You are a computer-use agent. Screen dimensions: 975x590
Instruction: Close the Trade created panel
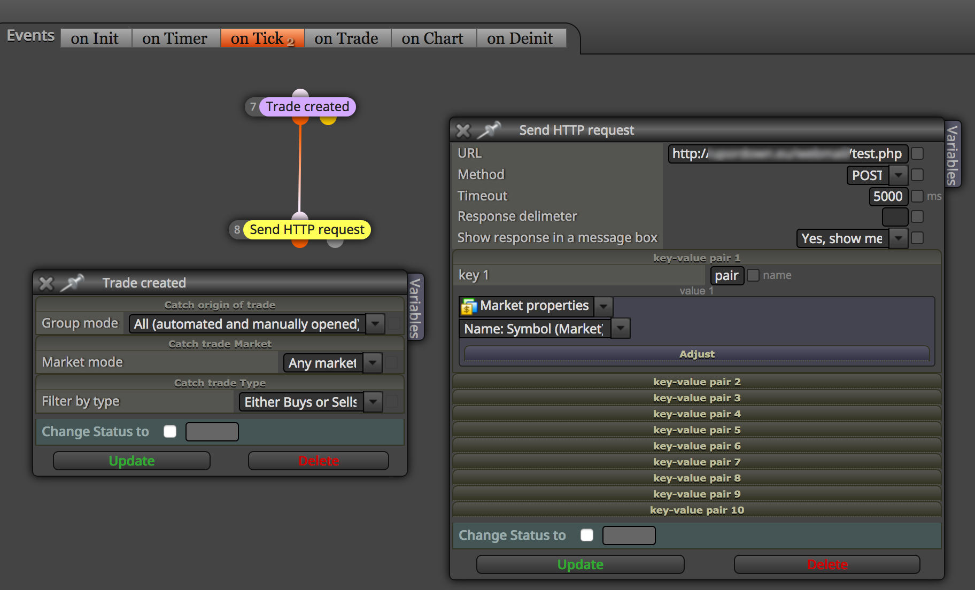tap(47, 283)
